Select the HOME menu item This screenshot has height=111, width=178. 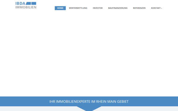pyautogui.click(x=60, y=8)
